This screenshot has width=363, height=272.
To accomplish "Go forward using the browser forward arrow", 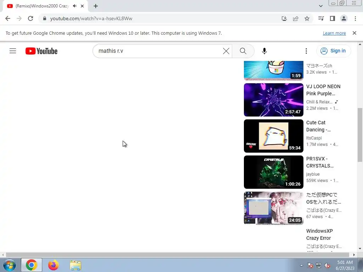I will (x=19, y=18).
